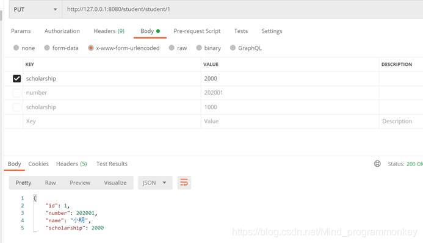The width and height of the screenshot is (423, 243).
Task: Open the Params tab
Action: (21, 31)
